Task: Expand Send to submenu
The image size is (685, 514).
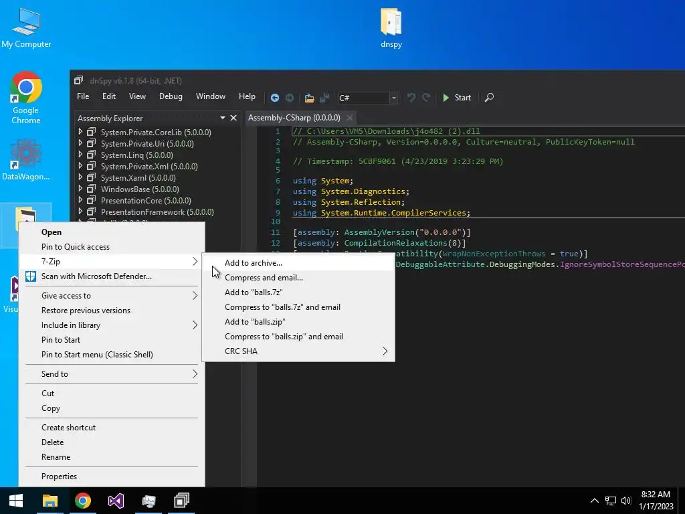Action: click(x=112, y=374)
